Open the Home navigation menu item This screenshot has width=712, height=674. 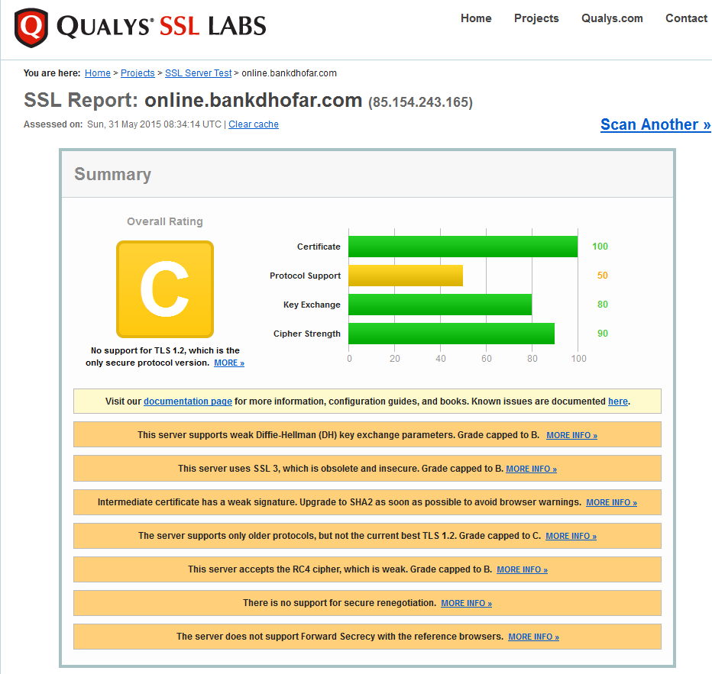click(476, 18)
